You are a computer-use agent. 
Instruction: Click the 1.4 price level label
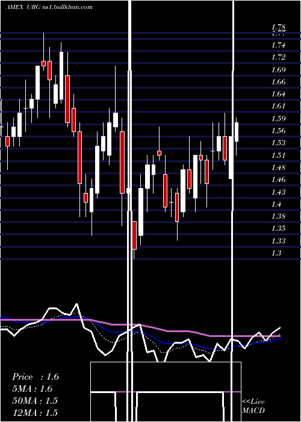click(276, 204)
